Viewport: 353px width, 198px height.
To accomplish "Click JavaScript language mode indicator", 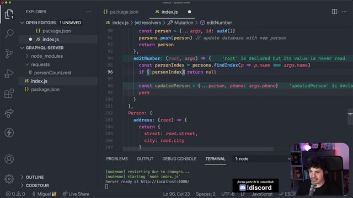I will [x=262, y=194].
